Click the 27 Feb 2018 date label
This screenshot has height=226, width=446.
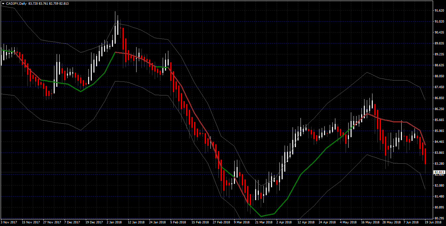pyautogui.click(x=221, y=223)
